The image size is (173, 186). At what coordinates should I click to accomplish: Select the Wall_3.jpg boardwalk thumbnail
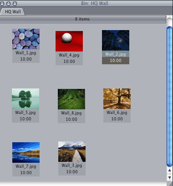pos(72,151)
